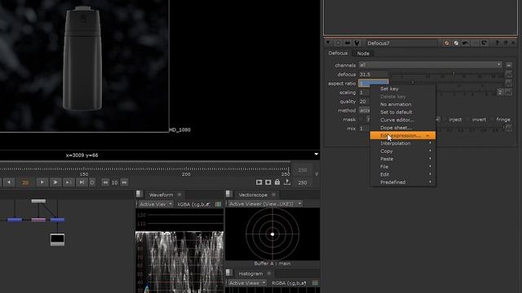Viewport: 522px width, 293px height.
Task: Open the Waveform Active Viewer dropdown
Action: pos(156,204)
